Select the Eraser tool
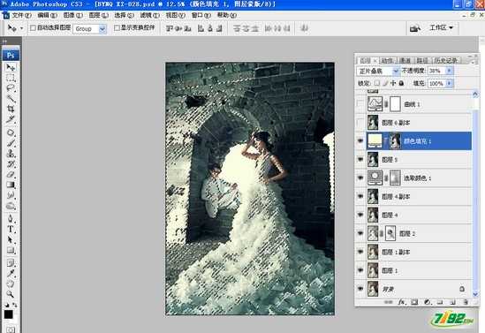This screenshot has height=333, width=485. 11,174
